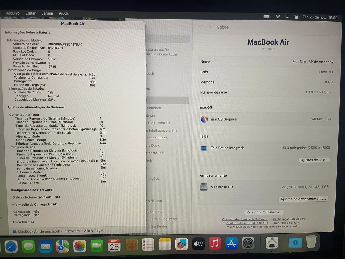
Task: Open the Trash in the Dock
Action: [x=311, y=241]
